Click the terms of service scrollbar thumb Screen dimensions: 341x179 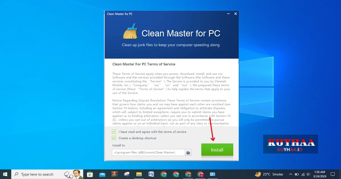(238, 61)
